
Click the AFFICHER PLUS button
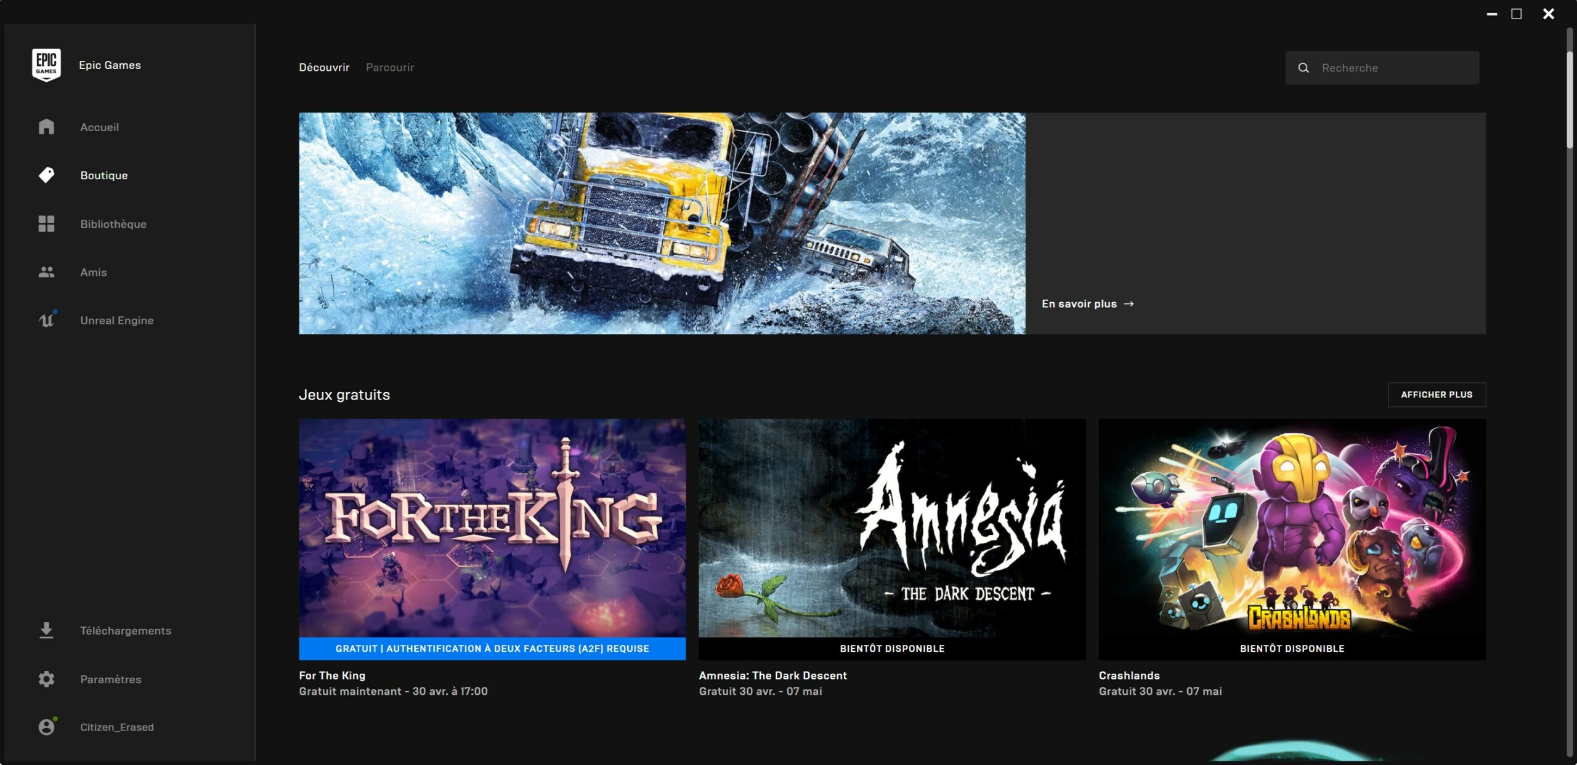tap(1436, 395)
